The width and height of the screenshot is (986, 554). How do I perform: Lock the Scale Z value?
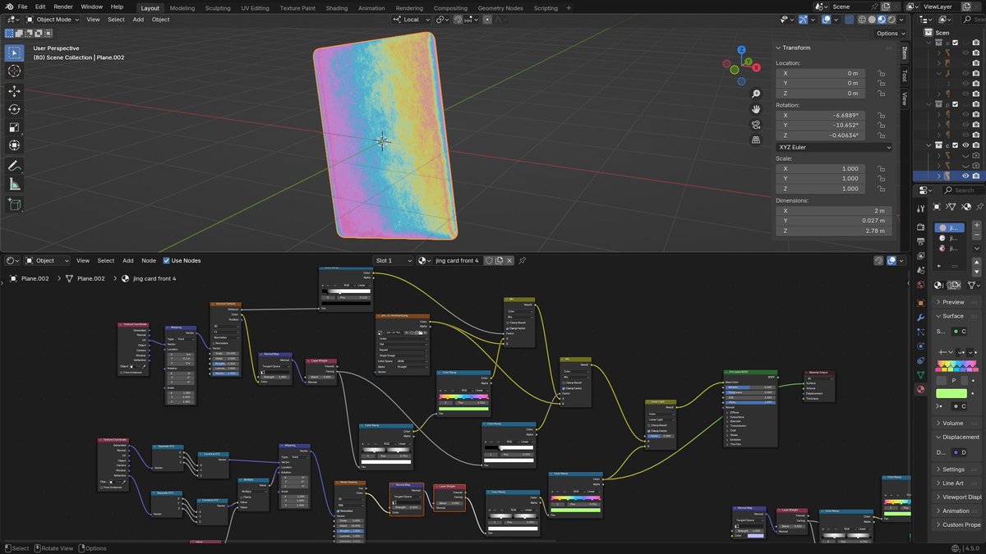(881, 189)
